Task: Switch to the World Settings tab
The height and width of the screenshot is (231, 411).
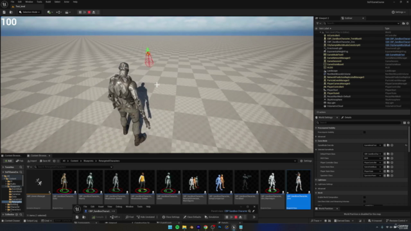Action: point(326,117)
